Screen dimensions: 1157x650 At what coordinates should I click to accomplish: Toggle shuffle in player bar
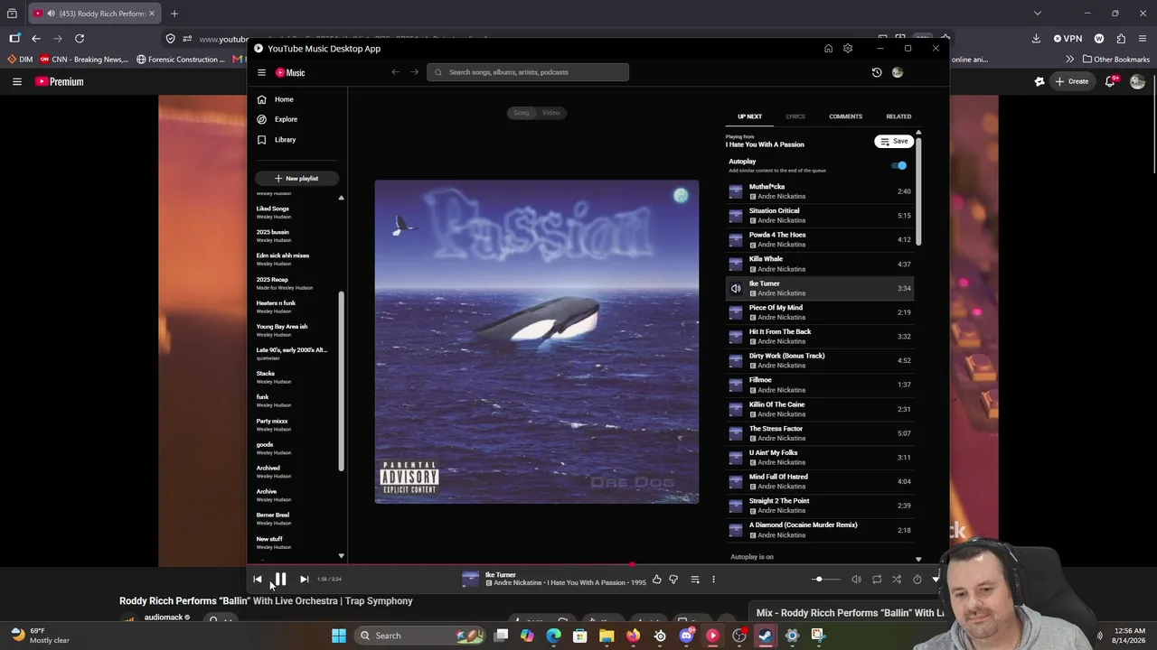897,580
